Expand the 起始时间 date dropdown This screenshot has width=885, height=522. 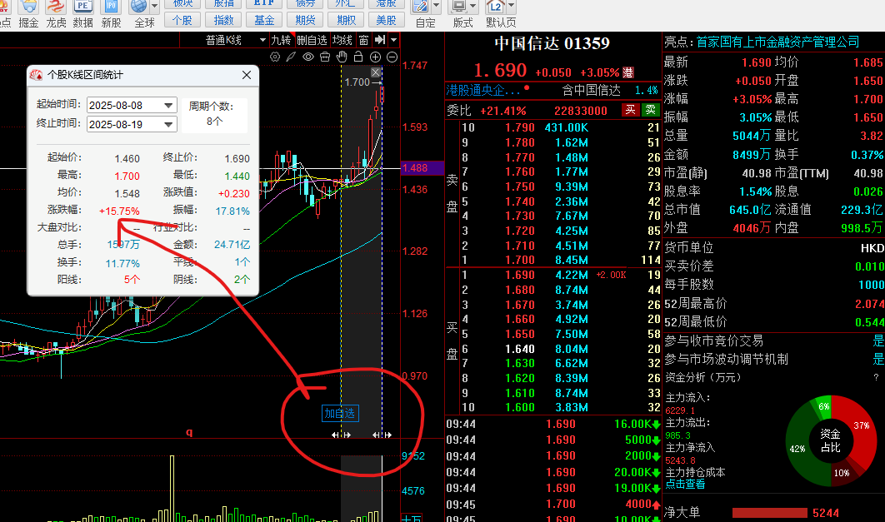(x=168, y=106)
